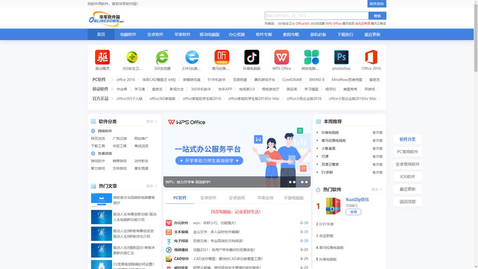
Task: Open the Office 2016 icon
Action: (x=371, y=57)
